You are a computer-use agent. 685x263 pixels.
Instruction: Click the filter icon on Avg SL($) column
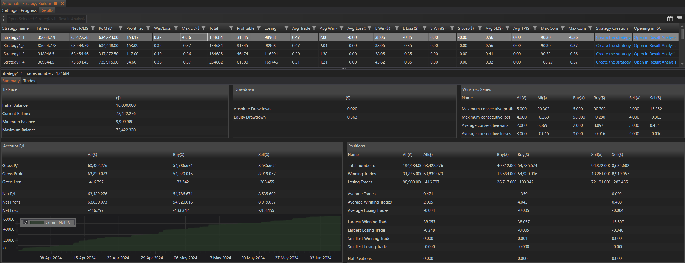point(507,28)
